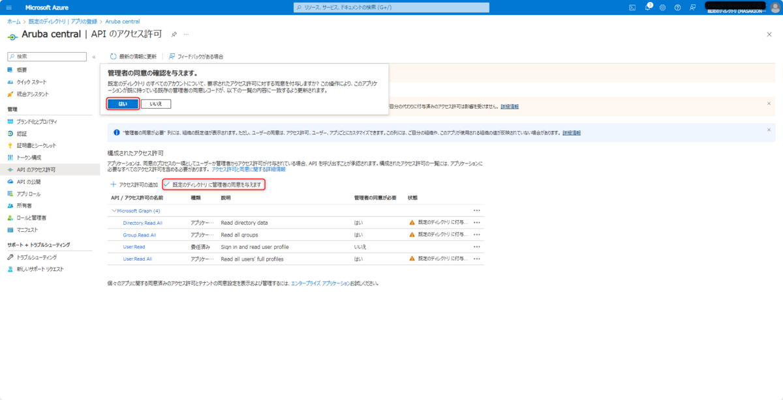
Task: Open User.Read.All permission link
Action: click(138, 259)
